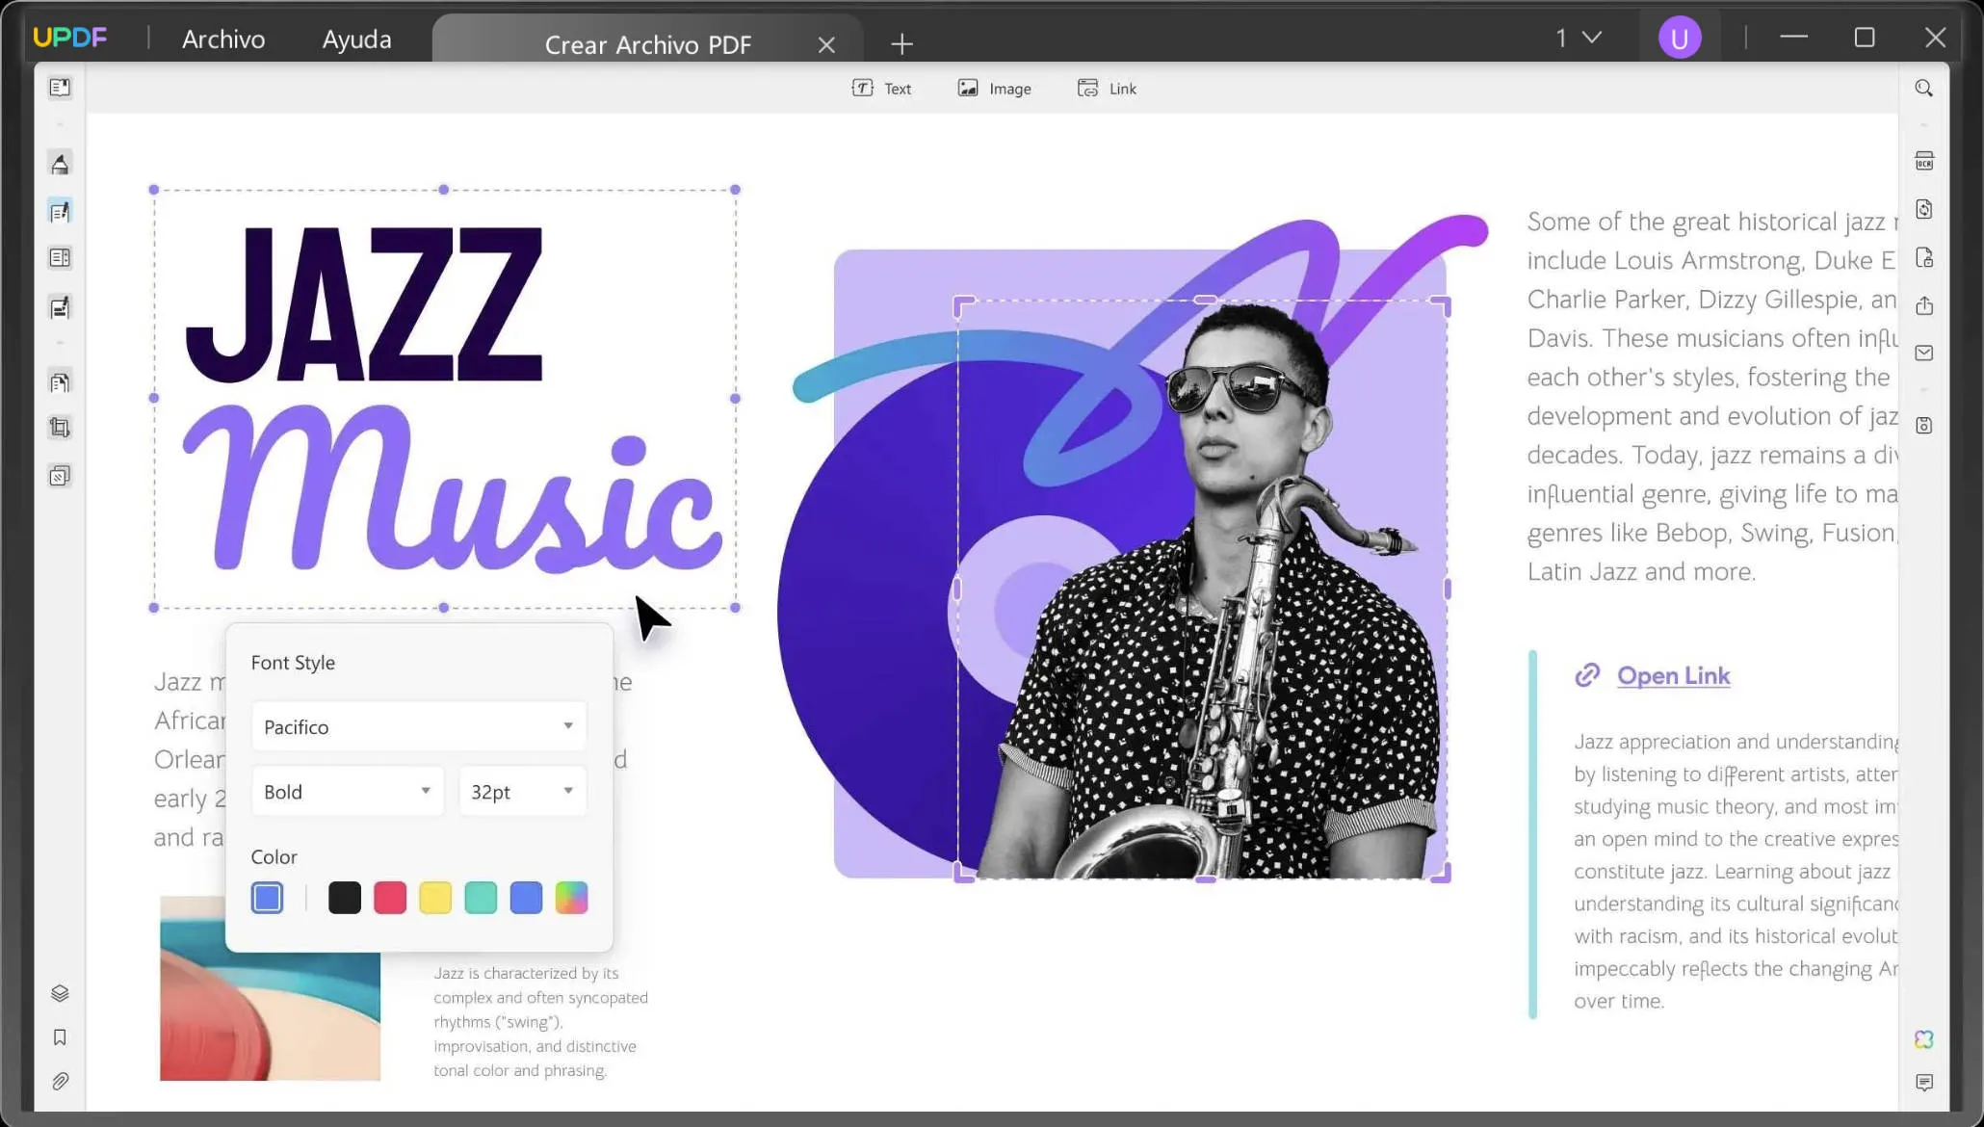Screen dimensions: 1984x1127
Task: Open the Ayuda menu
Action: click(x=355, y=39)
